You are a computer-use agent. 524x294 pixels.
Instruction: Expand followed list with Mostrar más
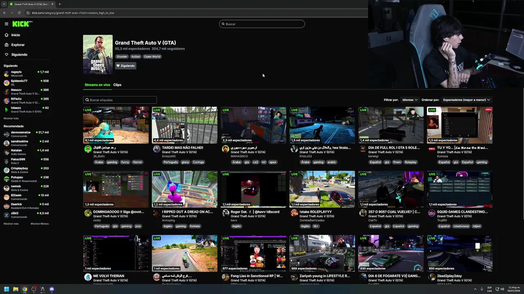point(11,118)
